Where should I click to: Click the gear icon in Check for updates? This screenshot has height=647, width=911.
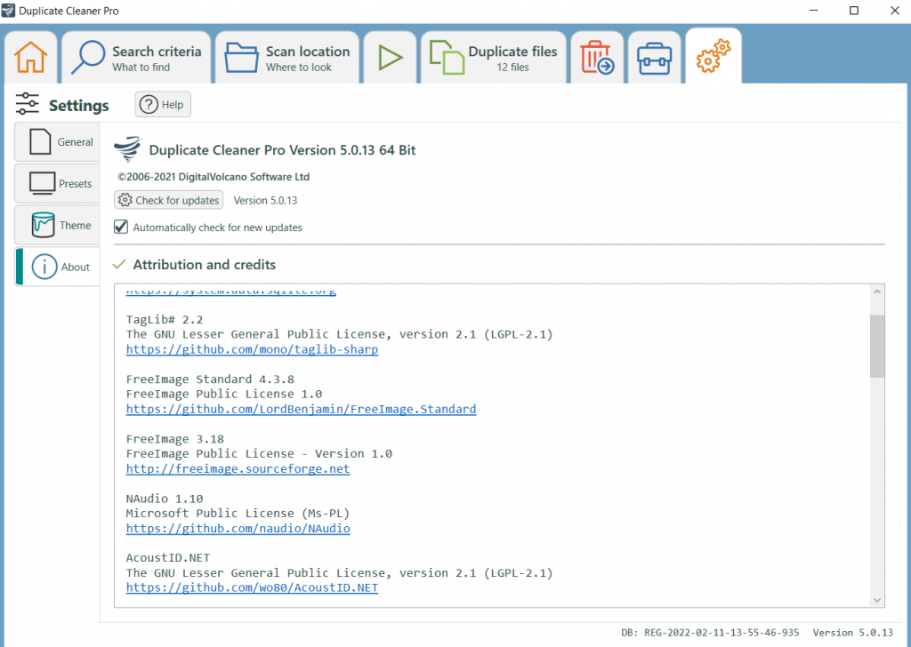(125, 200)
